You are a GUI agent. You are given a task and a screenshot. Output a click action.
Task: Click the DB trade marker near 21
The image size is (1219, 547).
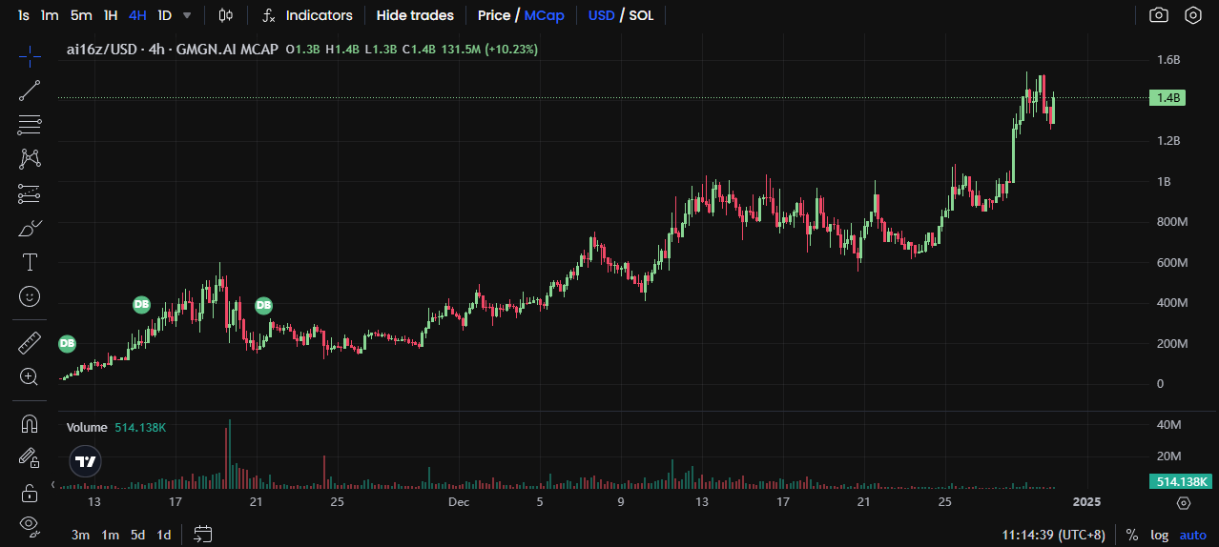(263, 305)
